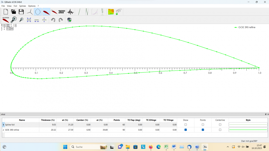Image resolution: width=269 pixels, height=151 pixels.
Task: Expand hidden system tray icons chevron
Action: [228, 147]
